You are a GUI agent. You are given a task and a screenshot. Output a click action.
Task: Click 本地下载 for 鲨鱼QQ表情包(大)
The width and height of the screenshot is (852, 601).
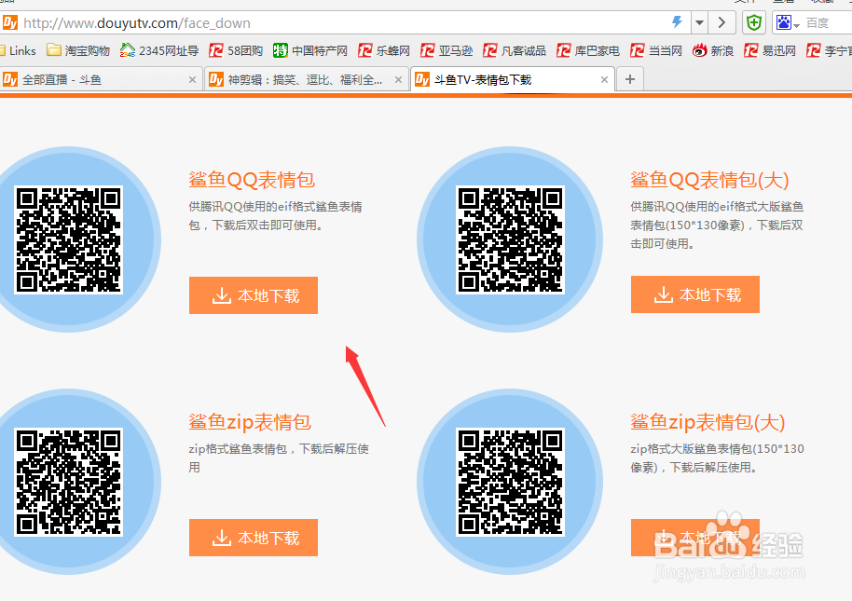tap(695, 294)
